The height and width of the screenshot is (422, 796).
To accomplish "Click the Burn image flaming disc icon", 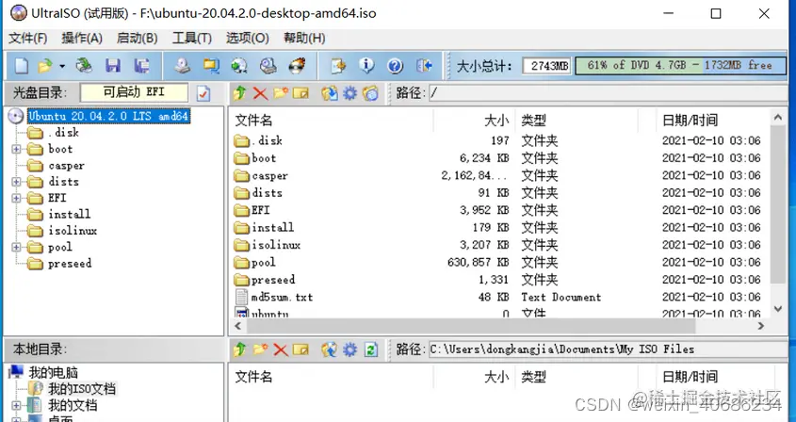I will [297, 66].
